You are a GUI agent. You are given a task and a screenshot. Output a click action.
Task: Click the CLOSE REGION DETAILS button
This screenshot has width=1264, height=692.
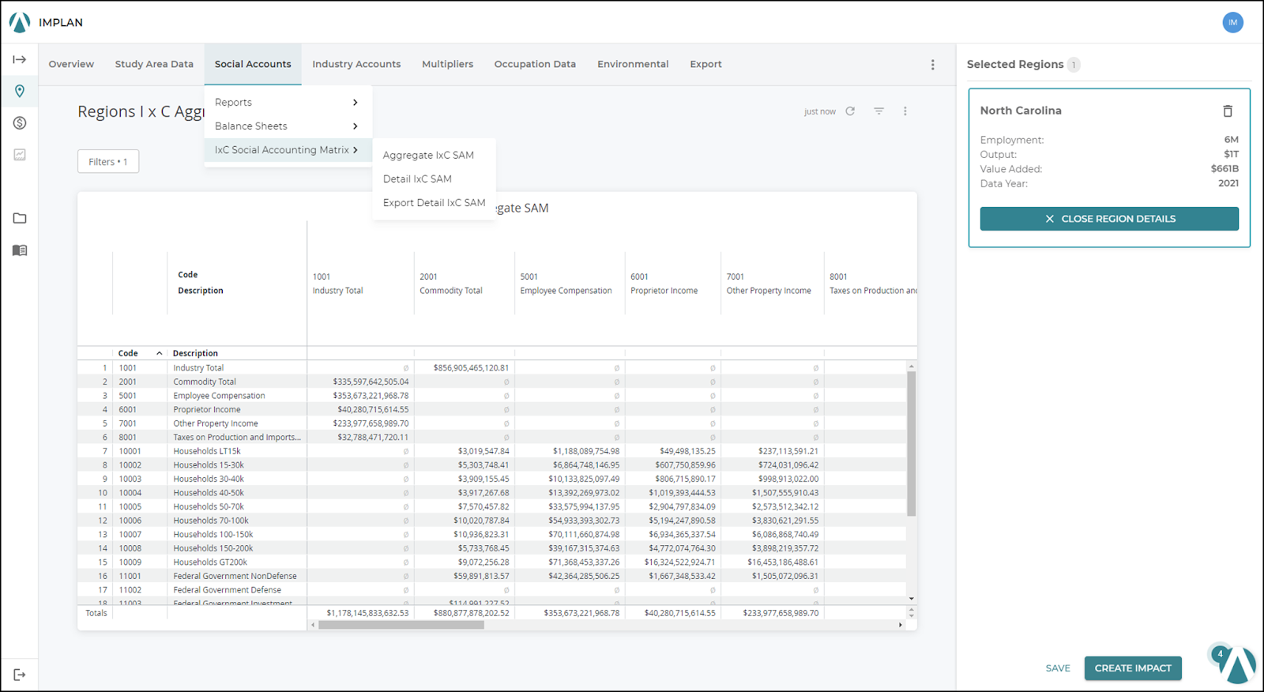[1109, 219]
